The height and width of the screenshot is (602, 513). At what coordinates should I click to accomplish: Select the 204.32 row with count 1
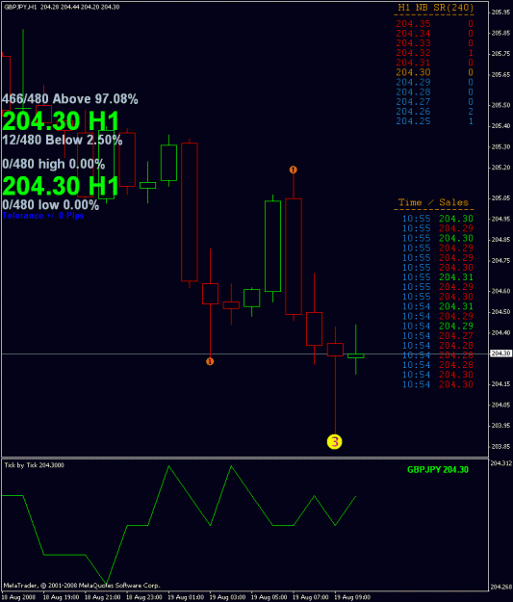coord(434,53)
